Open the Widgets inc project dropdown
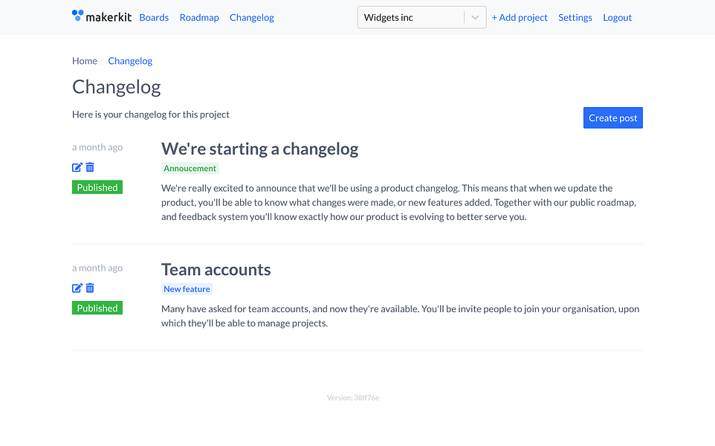The image size is (715, 446). point(422,17)
